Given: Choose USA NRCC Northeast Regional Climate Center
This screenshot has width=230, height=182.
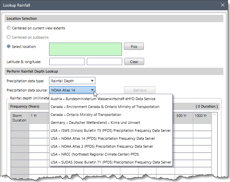Looking at the screenshot, I should [111, 154].
